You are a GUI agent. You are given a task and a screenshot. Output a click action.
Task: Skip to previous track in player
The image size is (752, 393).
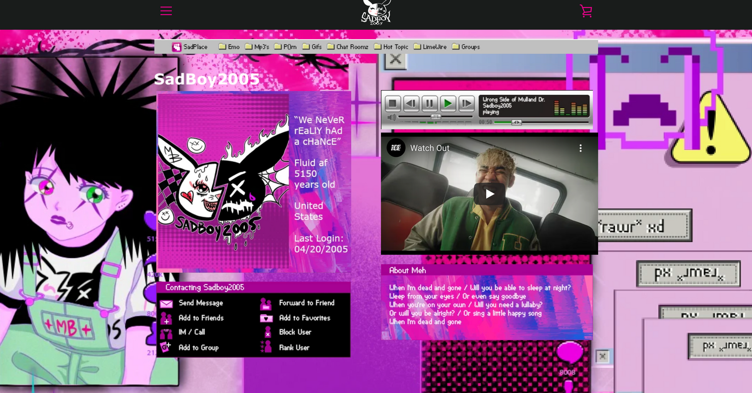(x=411, y=104)
